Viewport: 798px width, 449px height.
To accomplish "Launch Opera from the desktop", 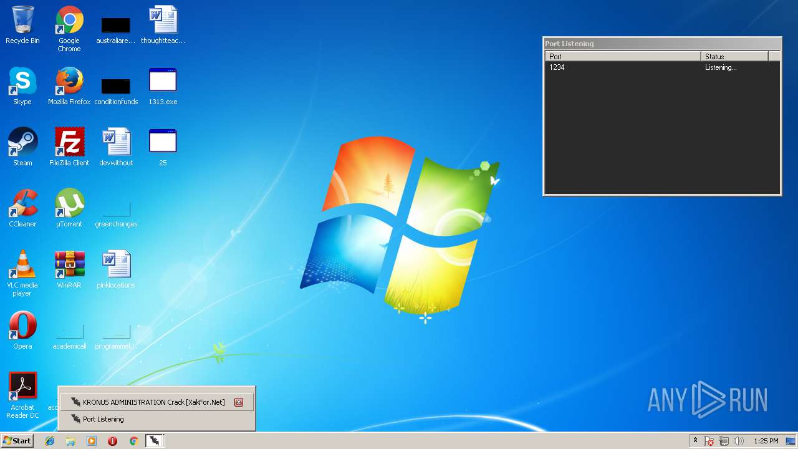I will coord(22,331).
